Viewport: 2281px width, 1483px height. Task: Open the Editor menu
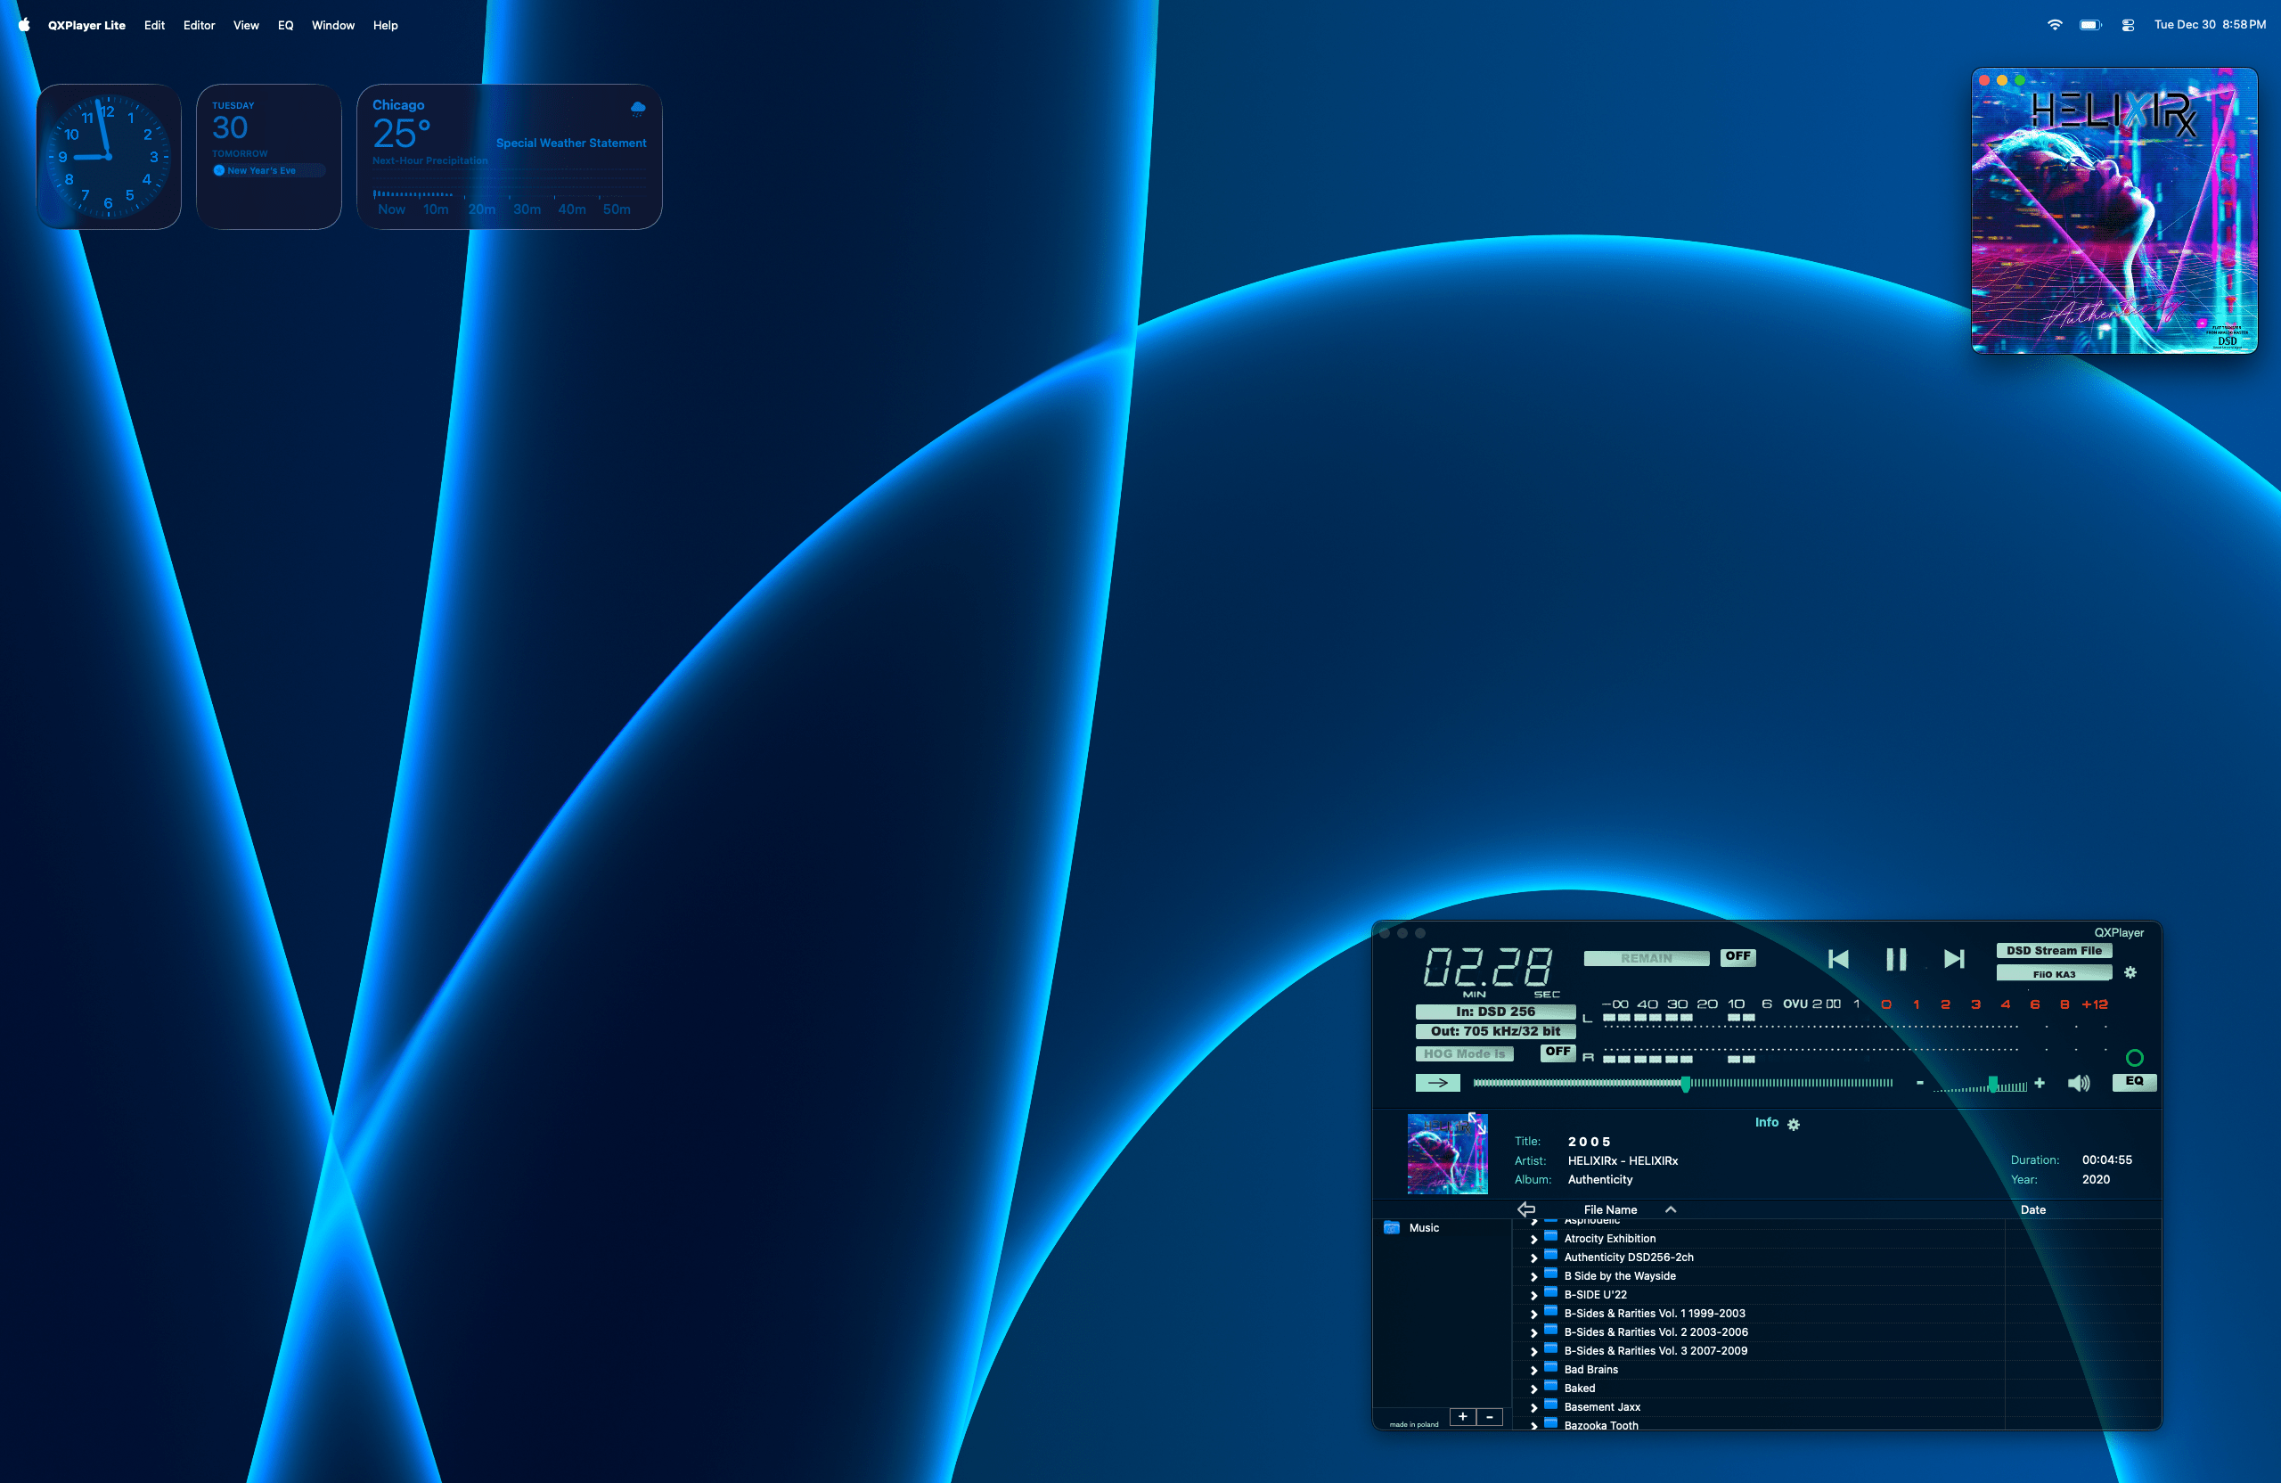point(200,25)
